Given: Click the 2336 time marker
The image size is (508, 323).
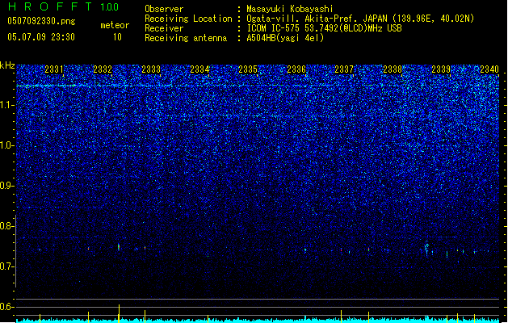Looking at the screenshot, I should pyautogui.click(x=296, y=69).
